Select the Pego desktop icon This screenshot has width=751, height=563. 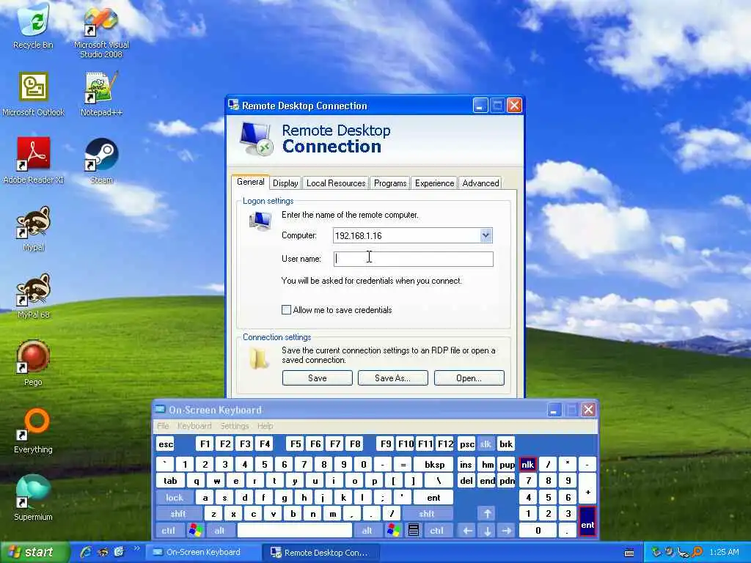(x=33, y=364)
